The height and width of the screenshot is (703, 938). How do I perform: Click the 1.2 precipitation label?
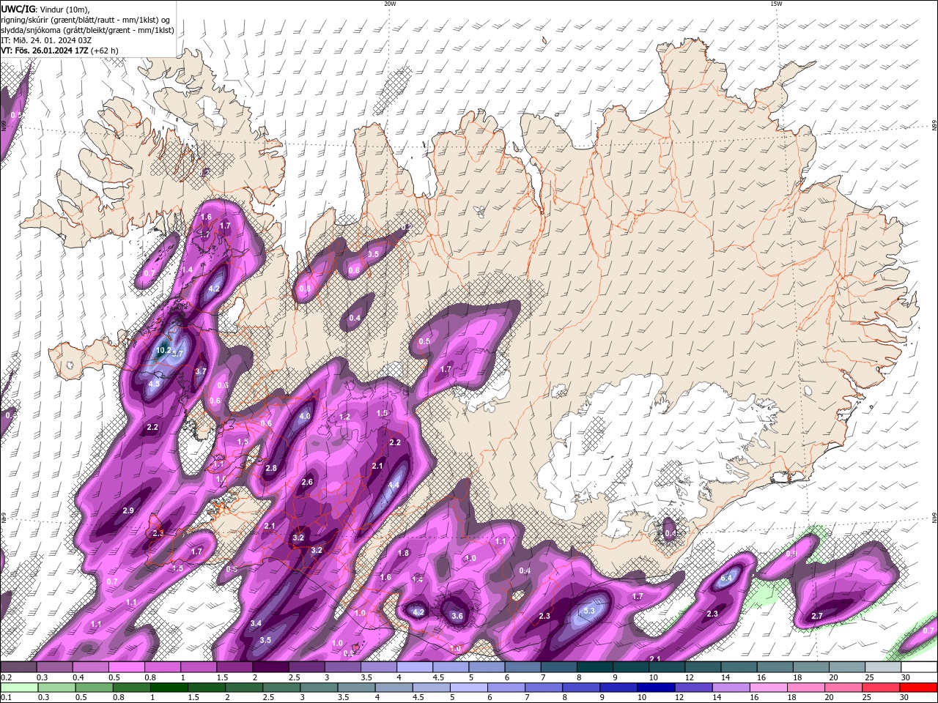point(344,417)
